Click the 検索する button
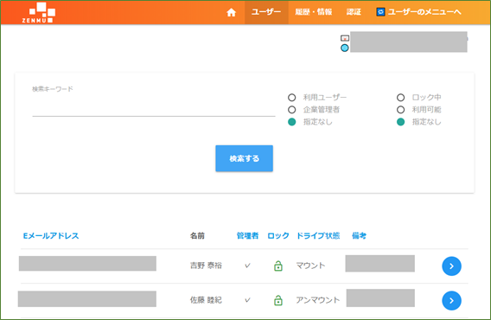 click(x=245, y=158)
